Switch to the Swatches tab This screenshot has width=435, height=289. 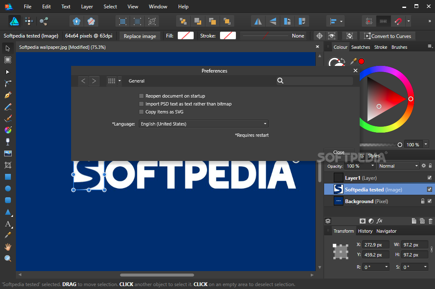(x=361, y=47)
